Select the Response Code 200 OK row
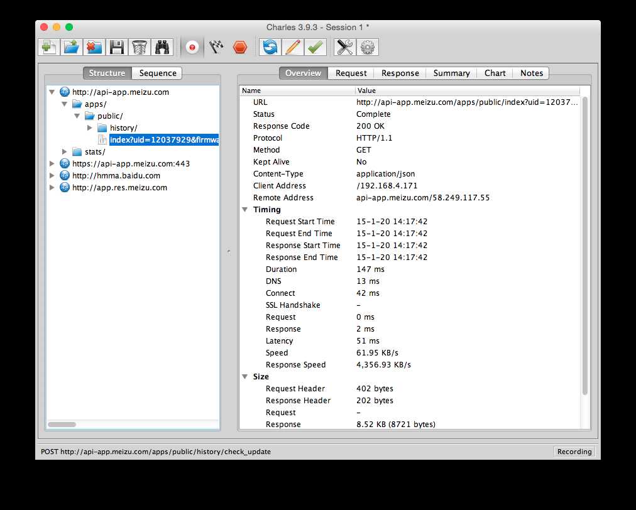 [410, 126]
